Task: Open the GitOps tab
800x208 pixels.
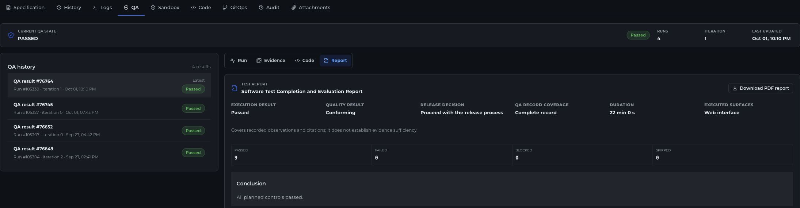Action: (235, 7)
